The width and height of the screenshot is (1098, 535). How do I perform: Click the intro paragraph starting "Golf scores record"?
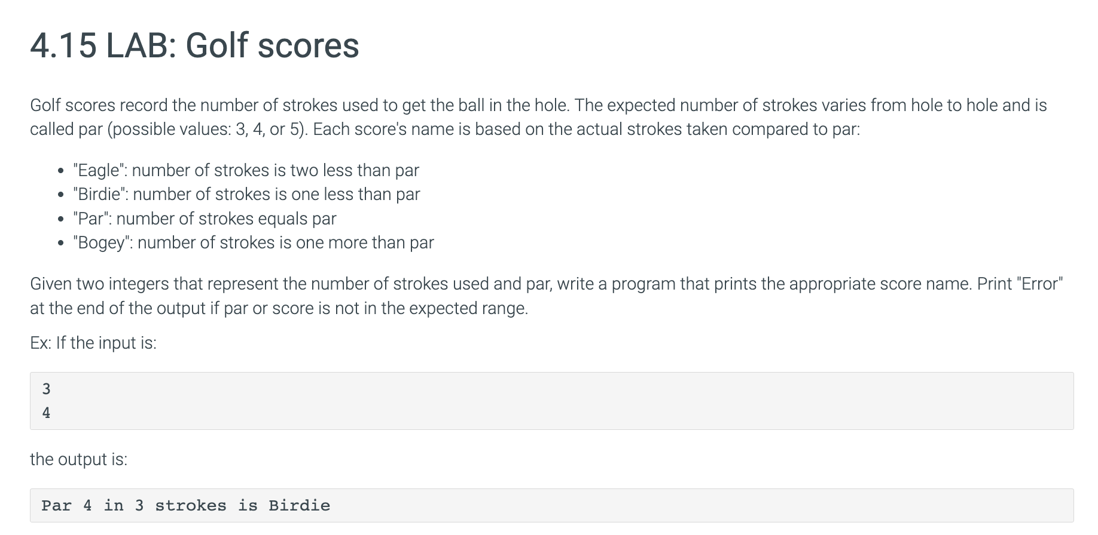538,117
